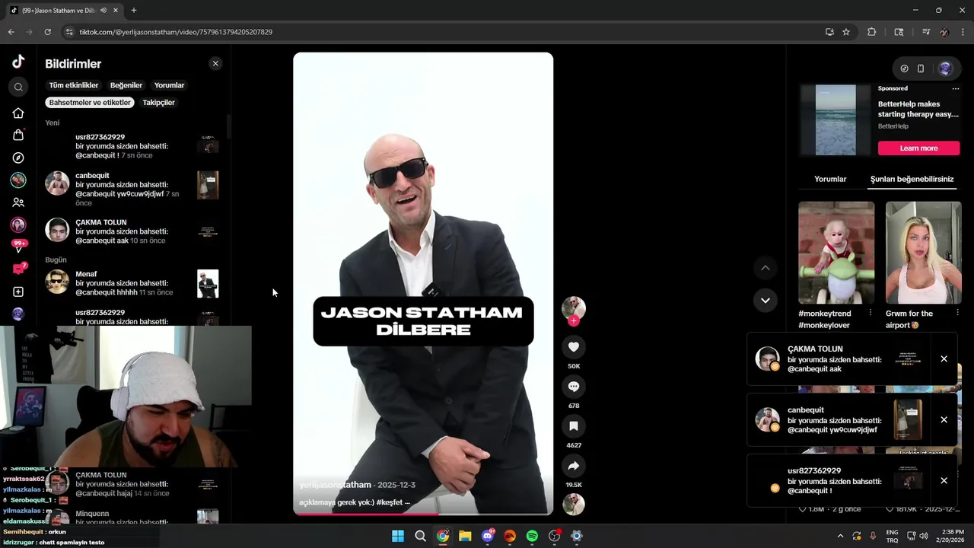Screen dimensions: 974x548
Task: Go to the For You home icon
Action: pos(18,113)
